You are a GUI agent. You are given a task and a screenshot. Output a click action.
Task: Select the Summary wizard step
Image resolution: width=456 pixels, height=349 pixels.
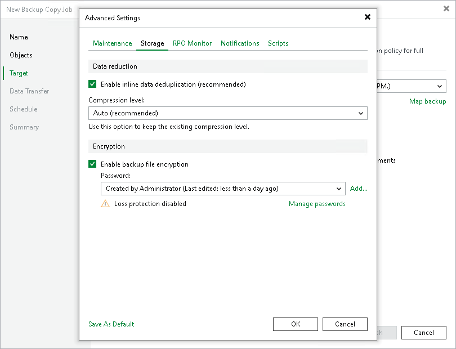[x=24, y=127]
